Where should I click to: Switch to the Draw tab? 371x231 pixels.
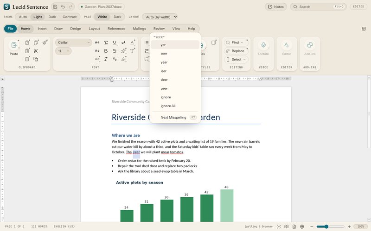(x=58, y=29)
